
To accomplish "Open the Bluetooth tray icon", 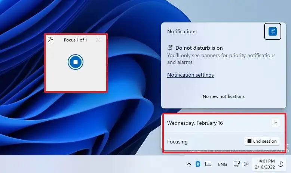I will [198, 164].
